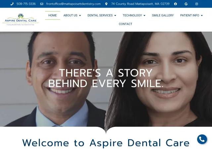Open the Patient Info menu
212x149 pixels.
(x=191, y=16)
